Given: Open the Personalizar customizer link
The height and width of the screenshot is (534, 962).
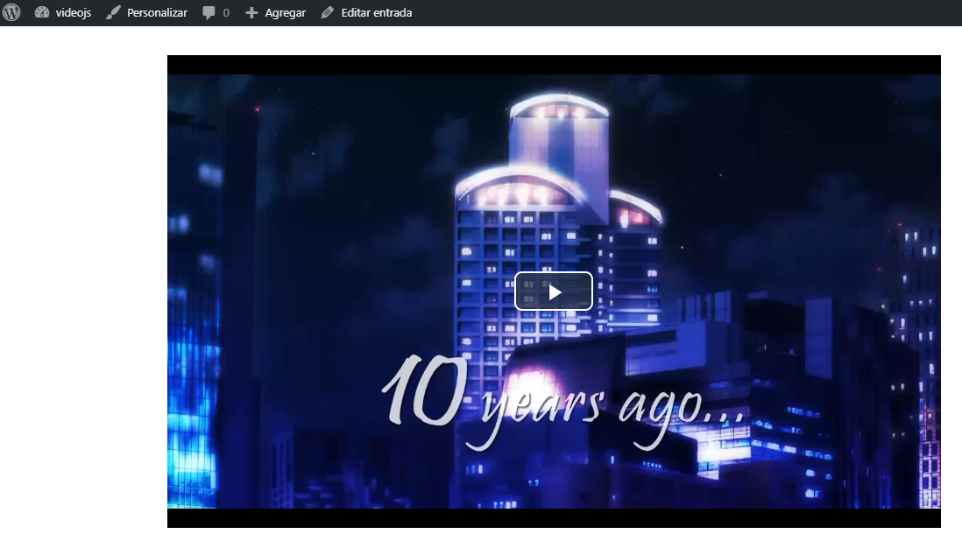Looking at the screenshot, I should pos(157,12).
